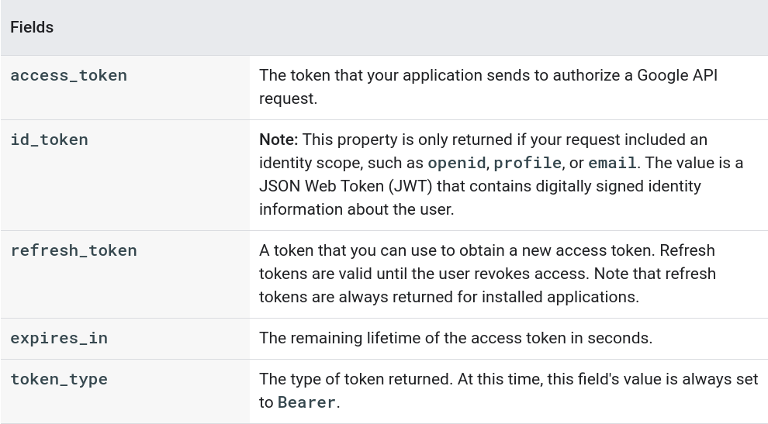This screenshot has height=424, width=768.
Task: Click the Fields table header
Action: click(x=32, y=27)
